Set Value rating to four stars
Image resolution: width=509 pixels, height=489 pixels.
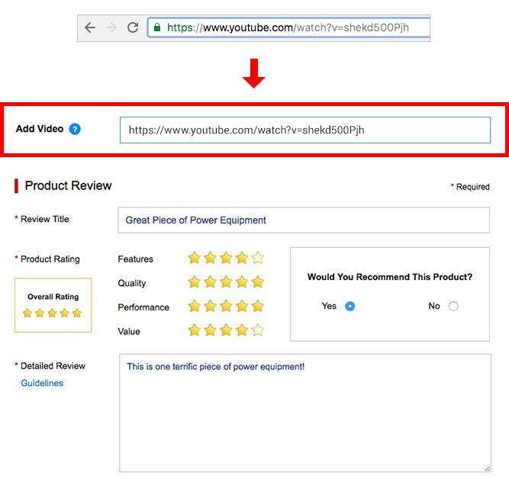tap(242, 330)
